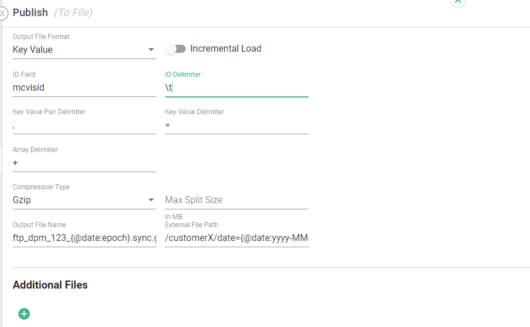Image resolution: width=530 pixels, height=327 pixels.
Task: Click the Array Delimiter plus field
Action: pos(84,163)
